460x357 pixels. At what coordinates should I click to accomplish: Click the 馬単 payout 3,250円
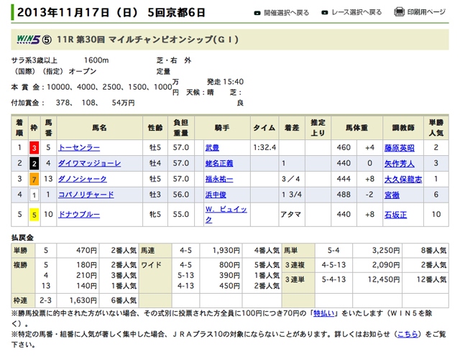pyautogui.click(x=386, y=251)
